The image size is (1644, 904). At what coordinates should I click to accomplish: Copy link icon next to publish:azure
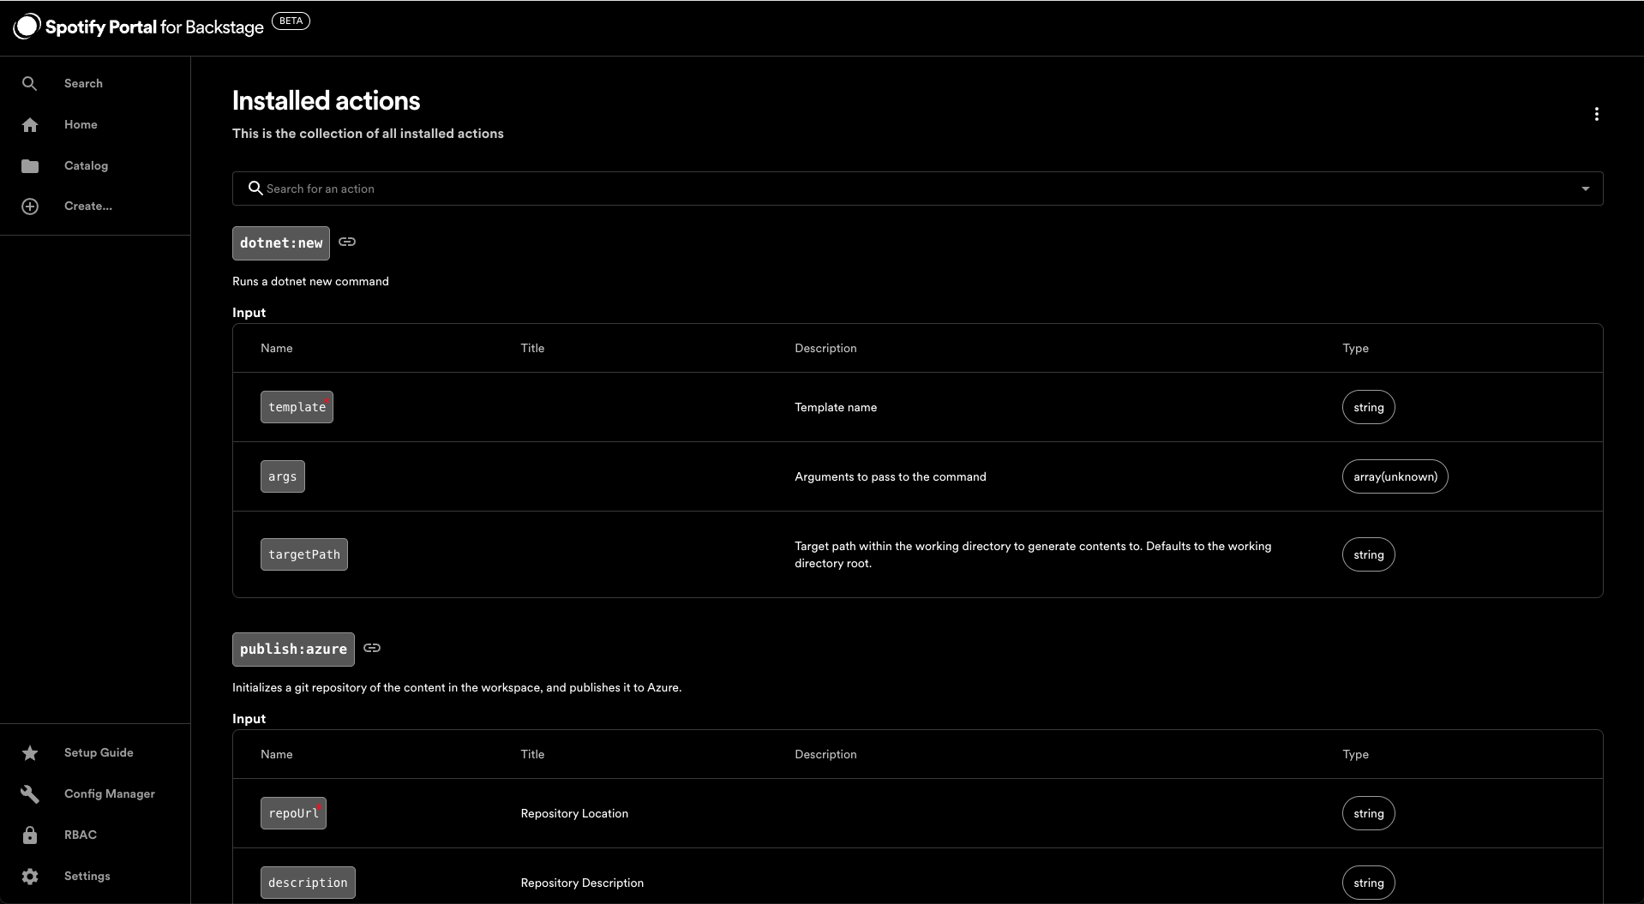coord(372,648)
